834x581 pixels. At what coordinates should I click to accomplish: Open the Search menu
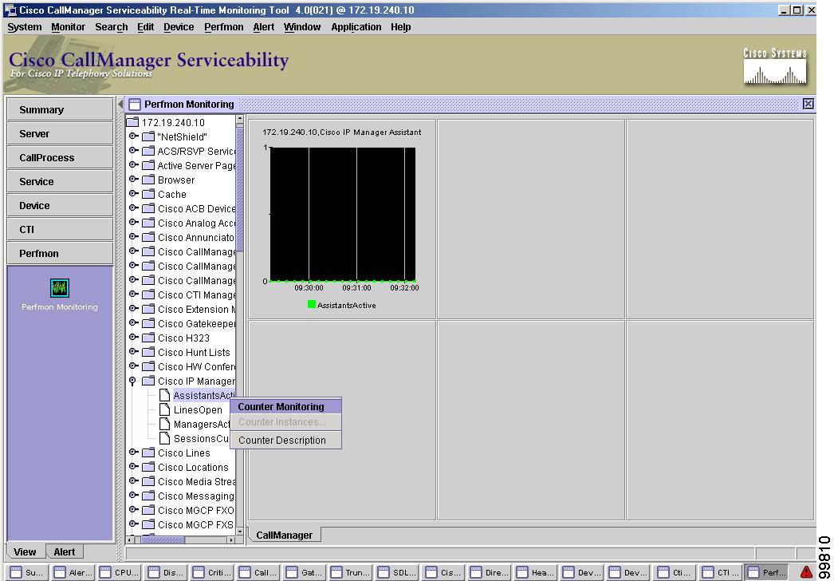(111, 27)
